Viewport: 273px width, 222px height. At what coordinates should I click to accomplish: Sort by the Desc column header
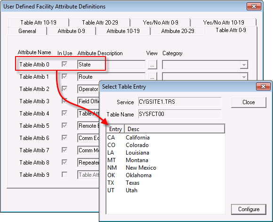(x=175, y=129)
